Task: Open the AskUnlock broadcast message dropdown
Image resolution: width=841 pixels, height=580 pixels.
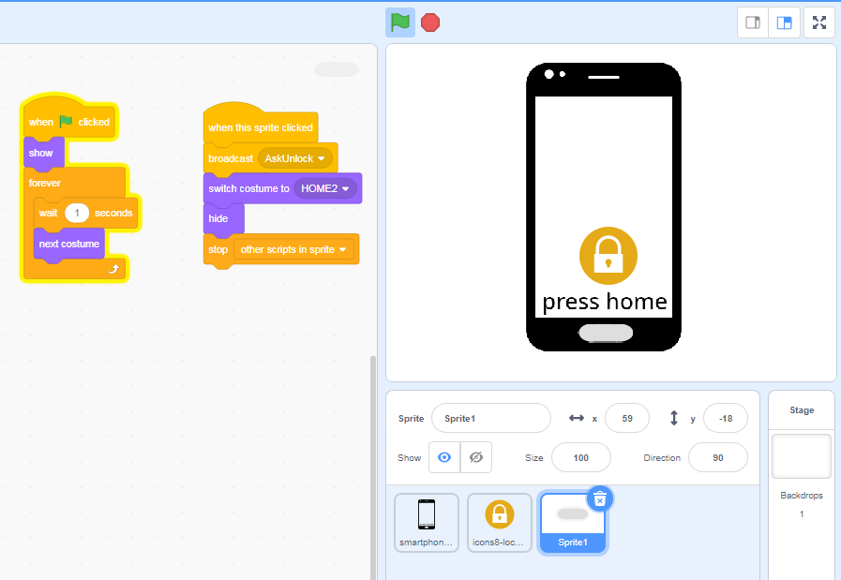Action: click(295, 158)
